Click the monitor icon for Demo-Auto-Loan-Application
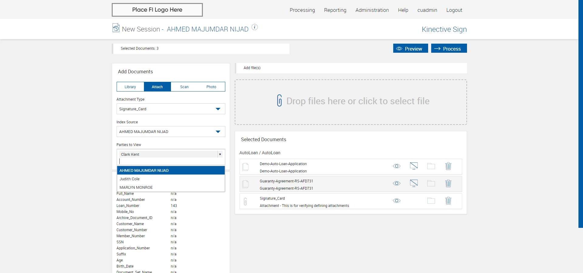The height and width of the screenshot is (273, 583). click(x=414, y=166)
